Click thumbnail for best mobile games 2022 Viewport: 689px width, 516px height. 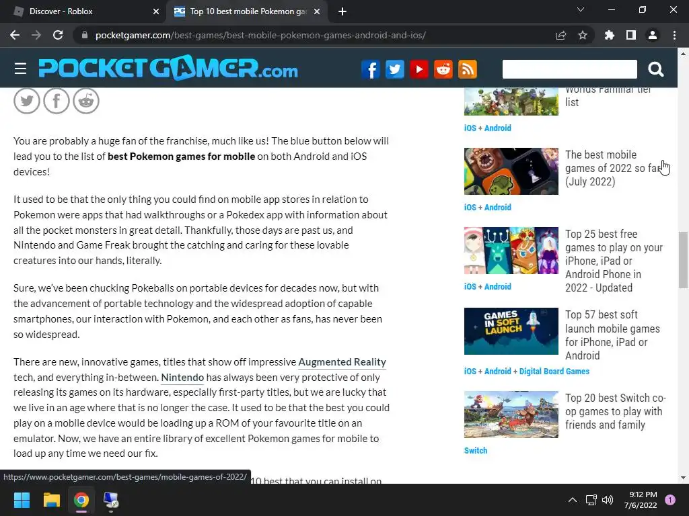click(511, 171)
